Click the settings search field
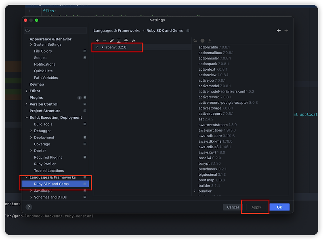The height and width of the screenshot is (240, 323). (55, 30)
